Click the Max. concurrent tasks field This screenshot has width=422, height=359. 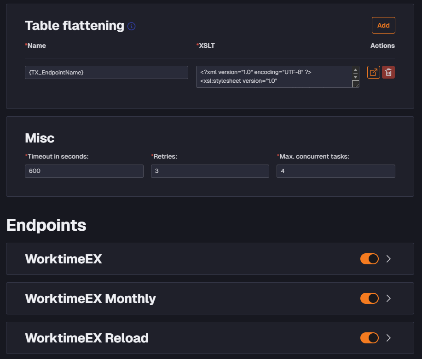pos(336,171)
